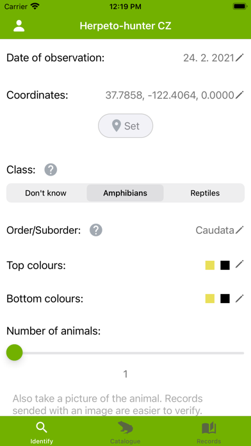Edit coordinates with the pencil icon

click(239, 95)
